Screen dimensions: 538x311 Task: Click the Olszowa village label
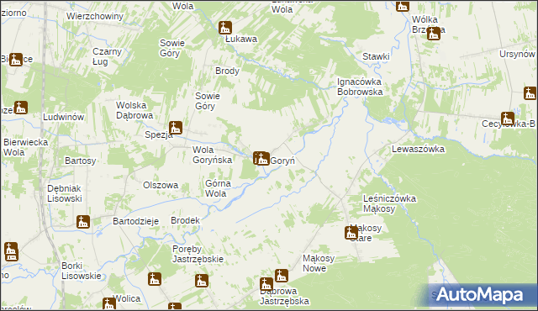click(161, 185)
